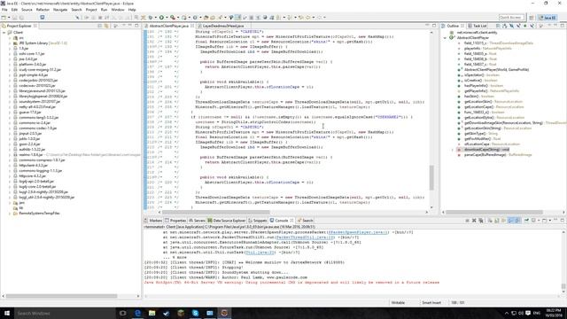
Task: Open the Run button dropdown arrow
Action: 167,18
